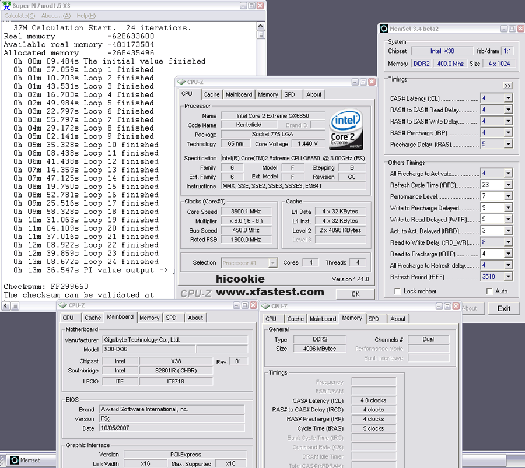The width and height of the screenshot is (525, 468).
Task: Open All Precharge to Activate dropdown
Action: [508, 173]
